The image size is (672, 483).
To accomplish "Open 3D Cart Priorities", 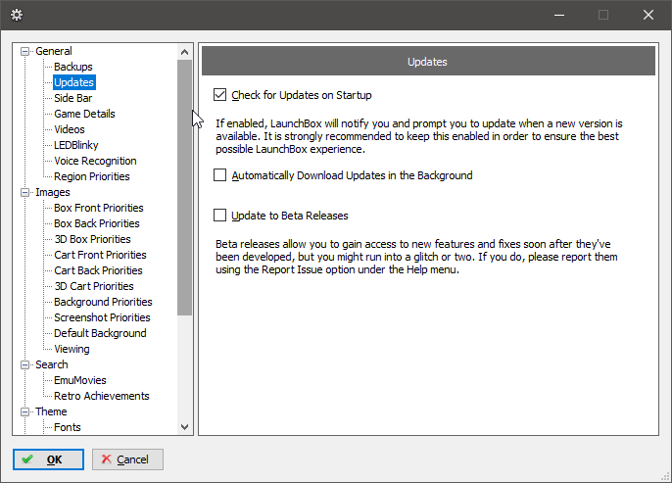I will tap(94, 286).
